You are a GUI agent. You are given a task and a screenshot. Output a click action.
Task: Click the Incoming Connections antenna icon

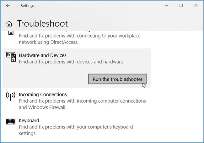[11, 96]
